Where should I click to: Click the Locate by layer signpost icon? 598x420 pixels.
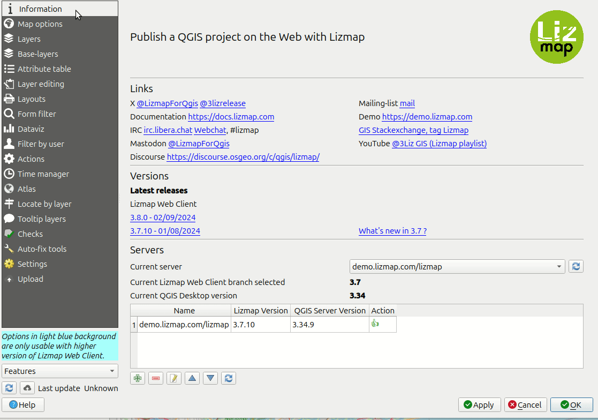coord(9,204)
